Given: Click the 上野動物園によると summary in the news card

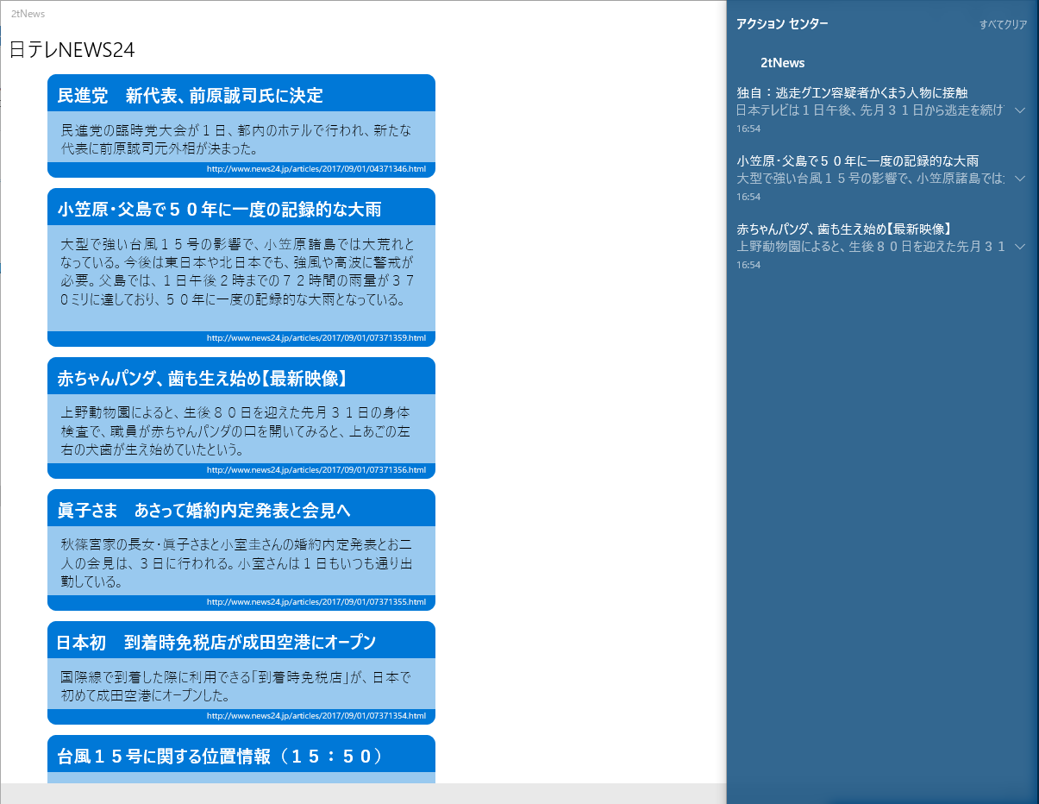Looking at the screenshot, I should pyautogui.click(x=235, y=430).
